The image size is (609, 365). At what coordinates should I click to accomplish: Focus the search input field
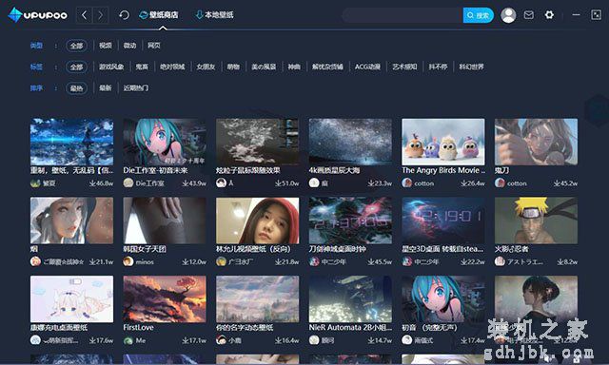(403, 15)
